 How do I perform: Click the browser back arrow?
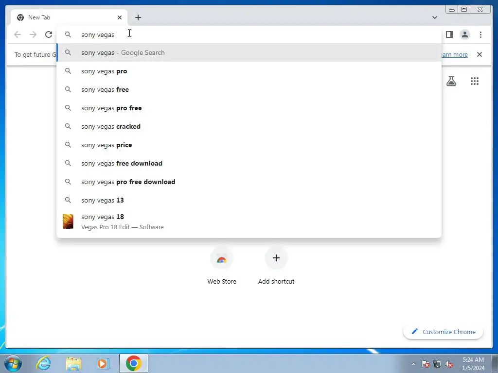(18, 34)
